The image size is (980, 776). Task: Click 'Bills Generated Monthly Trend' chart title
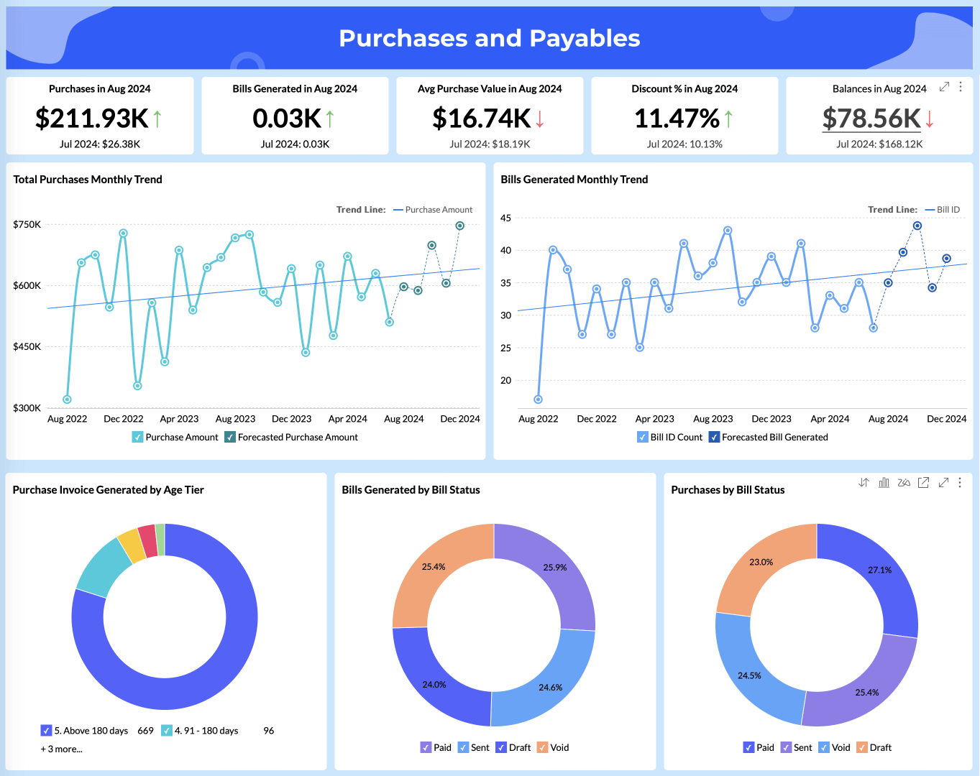pos(574,180)
